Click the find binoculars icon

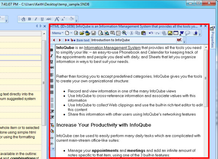tap(107, 33)
